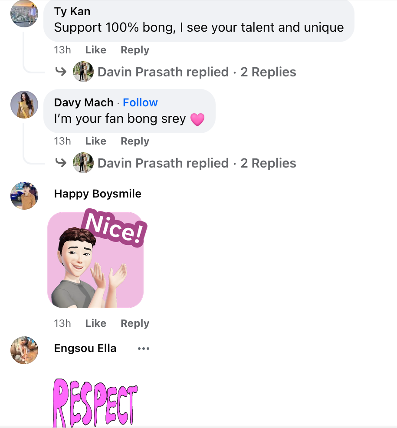This screenshot has width=397, height=428.
Task: Expand 2 replies under Davy Mach's comment
Action: coord(268,163)
